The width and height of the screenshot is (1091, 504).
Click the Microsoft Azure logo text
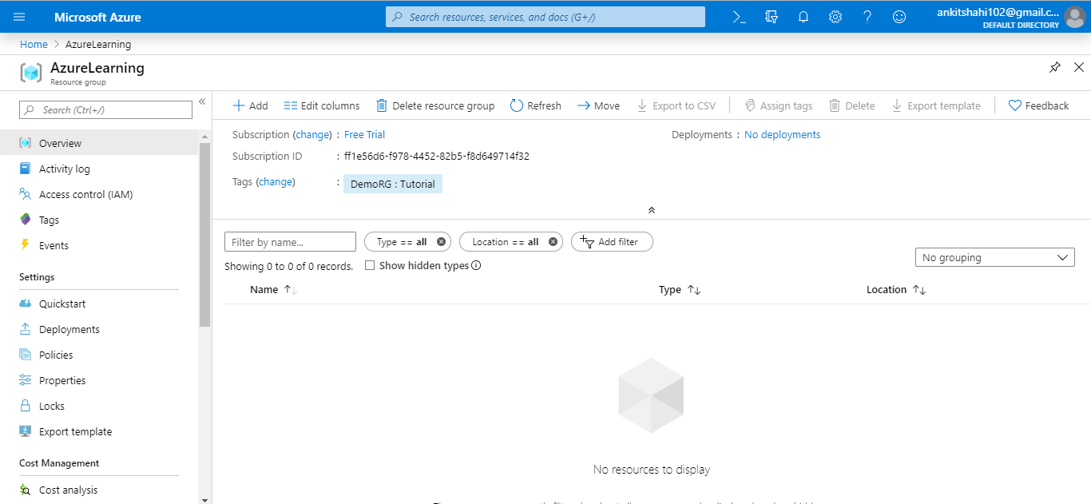pos(97,17)
